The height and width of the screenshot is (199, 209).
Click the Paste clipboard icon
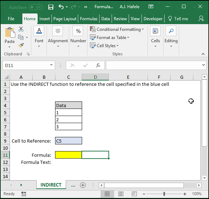click(x=10, y=32)
